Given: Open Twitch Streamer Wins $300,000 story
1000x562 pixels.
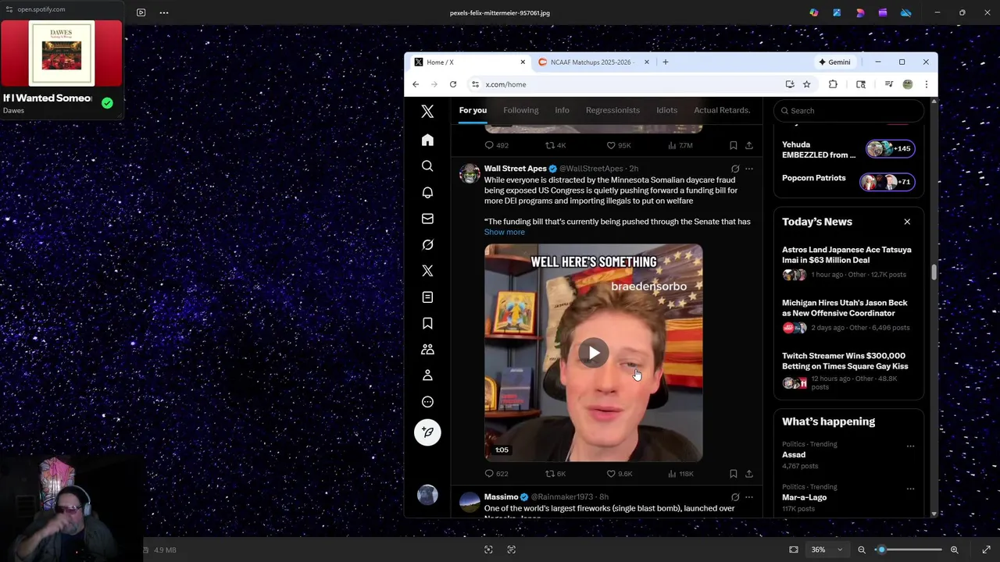Looking at the screenshot, I should tap(848, 372).
